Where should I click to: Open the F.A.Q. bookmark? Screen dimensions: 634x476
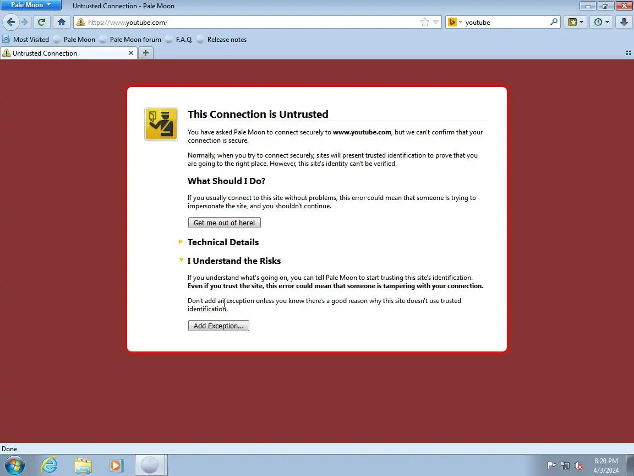[179, 40]
